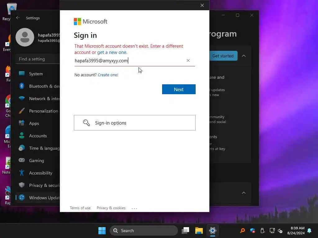This screenshot has width=318, height=238.
Task: Click the Bluetooth icon in Settings sidebar
Action: (21, 86)
